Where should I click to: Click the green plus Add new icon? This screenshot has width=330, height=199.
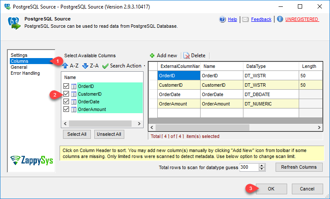coord(152,56)
